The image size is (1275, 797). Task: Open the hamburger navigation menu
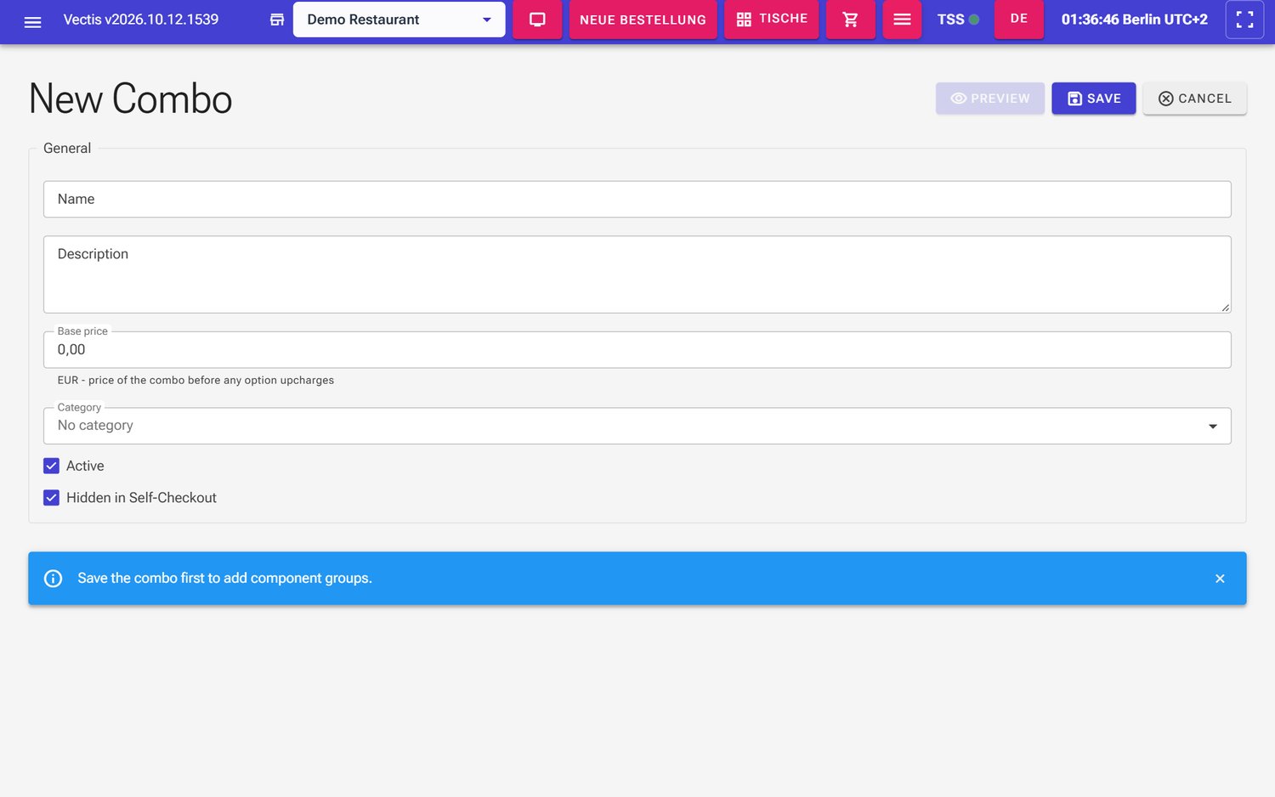[x=32, y=20]
